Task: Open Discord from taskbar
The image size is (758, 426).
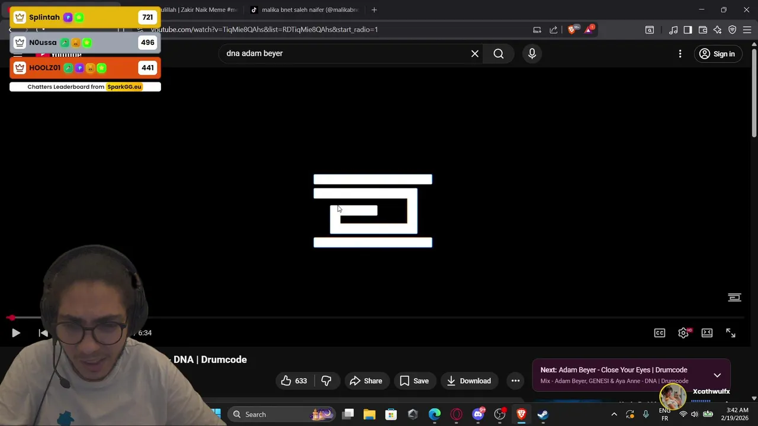Action: (x=478, y=414)
